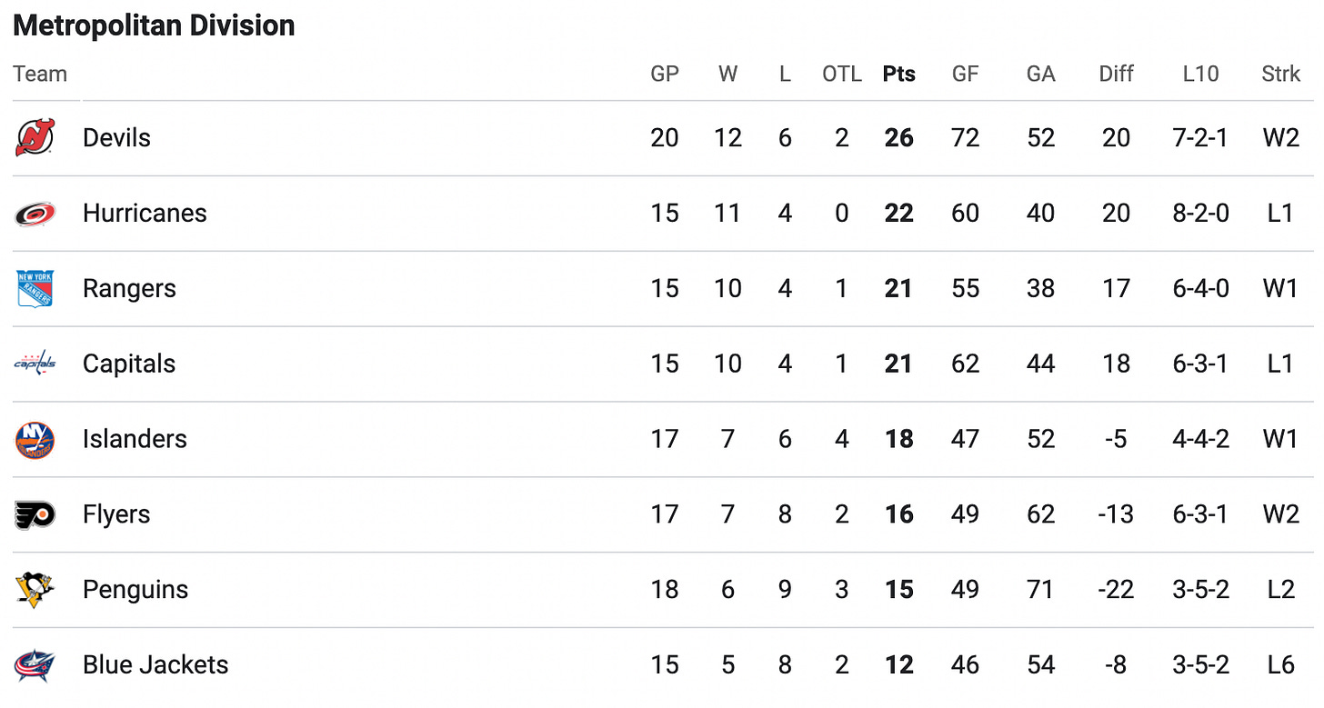Click the GP column header
This screenshot has height=708, width=1324.
coord(665,75)
